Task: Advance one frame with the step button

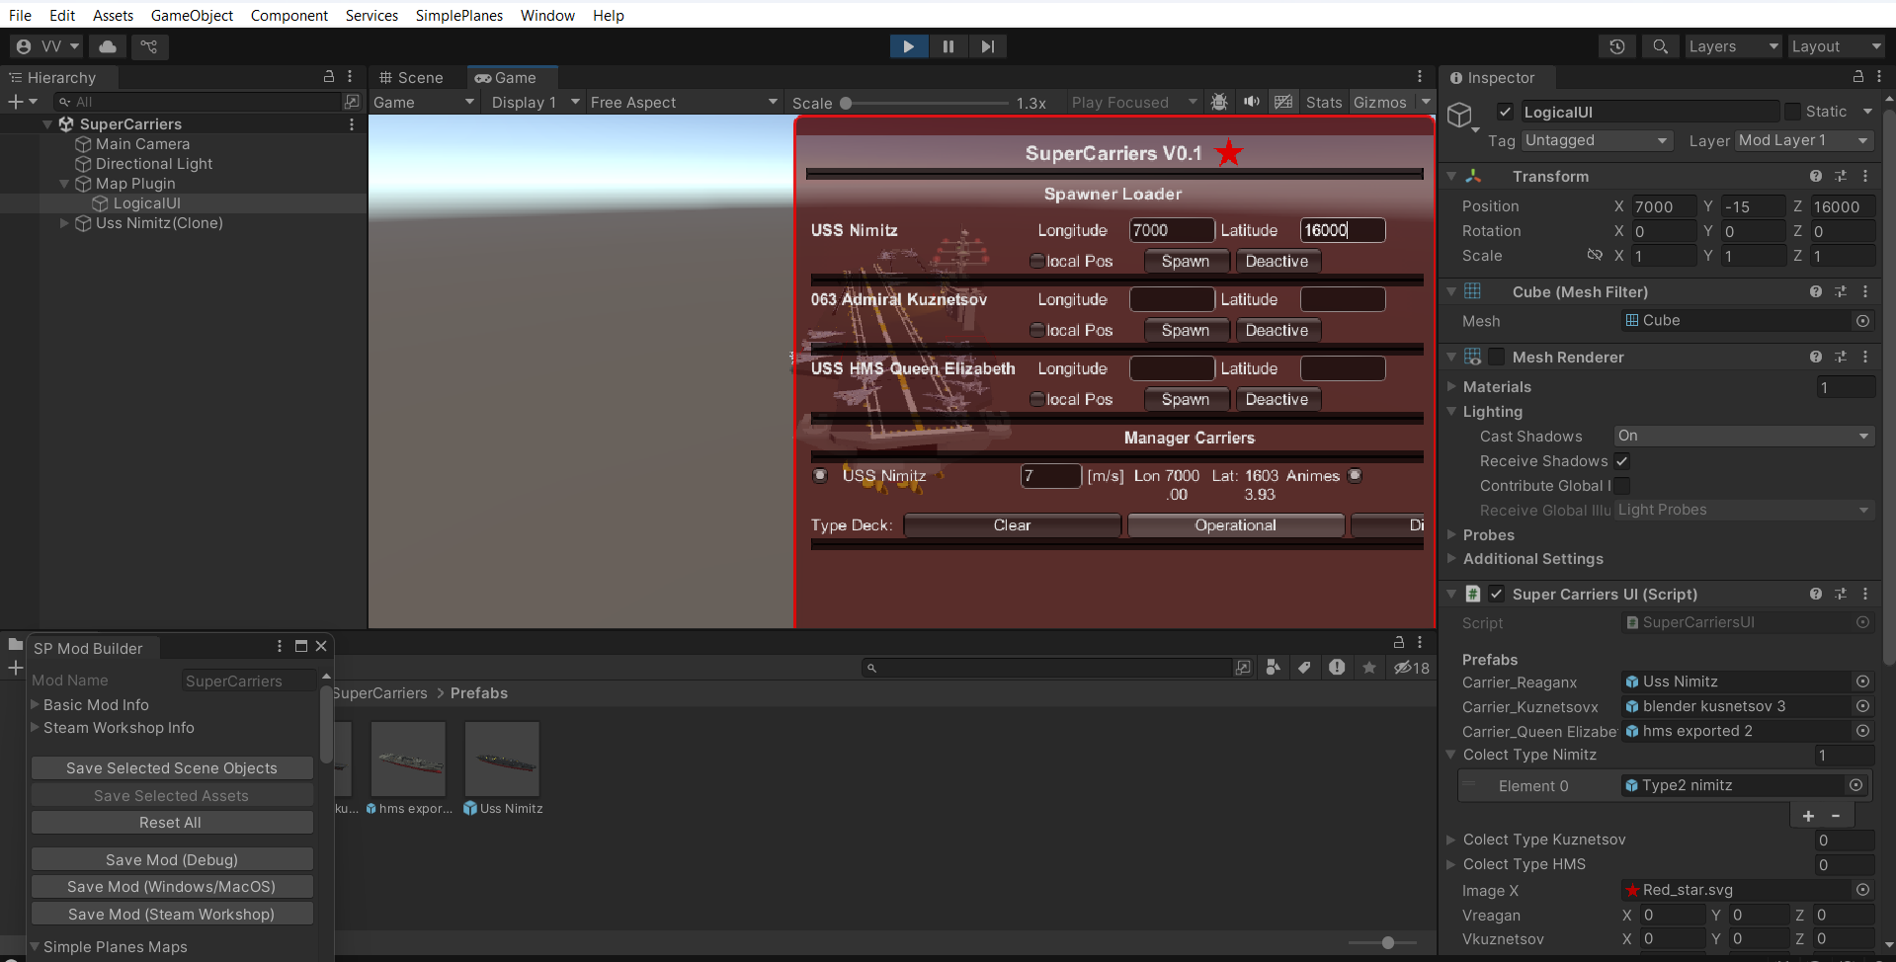Action: click(x=987, y=46)
